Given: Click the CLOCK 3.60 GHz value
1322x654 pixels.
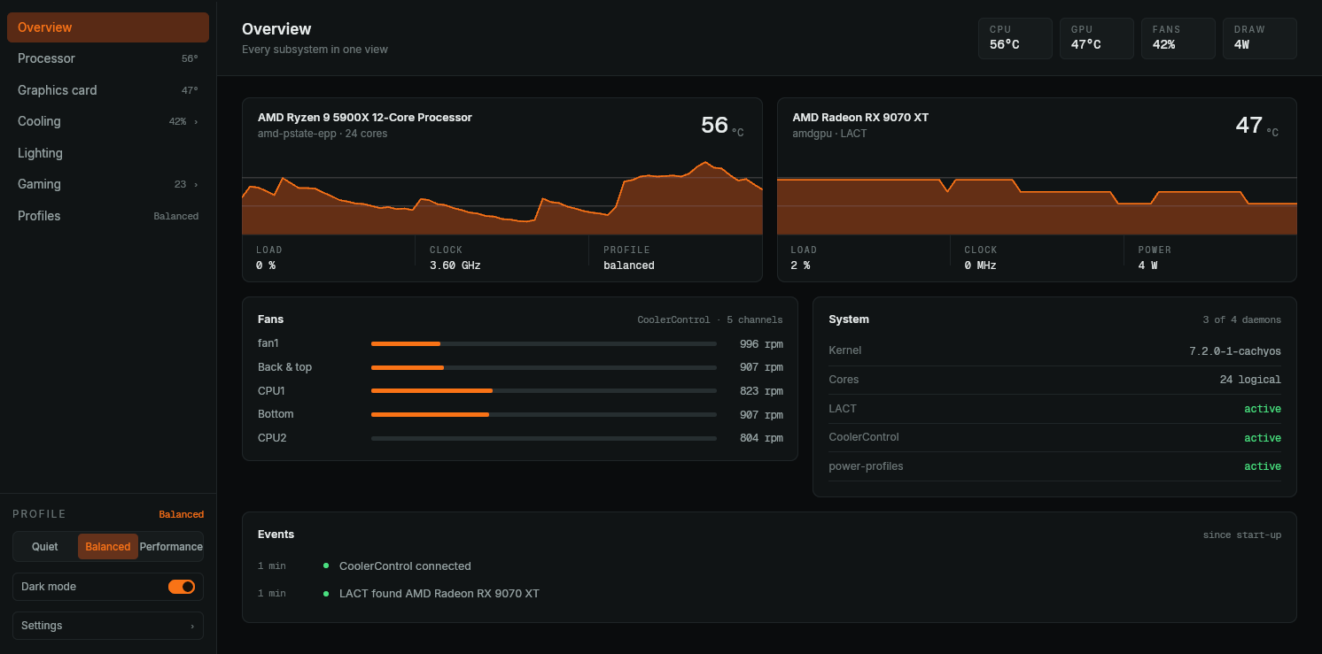Looking at the screenshot, I should click(x=455, y=265).
